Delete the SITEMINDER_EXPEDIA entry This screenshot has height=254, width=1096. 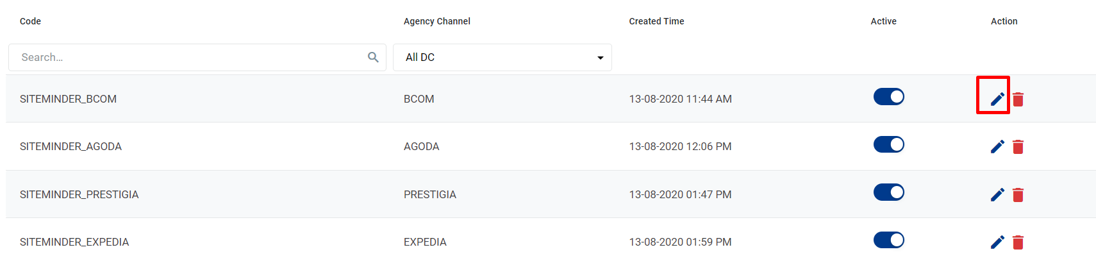click(1018, 242)
